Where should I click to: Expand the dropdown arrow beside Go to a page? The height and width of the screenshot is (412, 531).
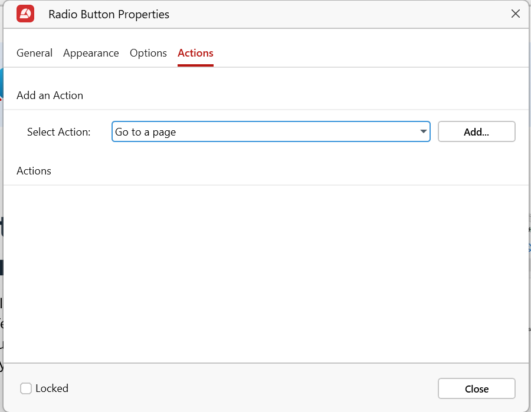pyautogui.click(x=423, y=132)
